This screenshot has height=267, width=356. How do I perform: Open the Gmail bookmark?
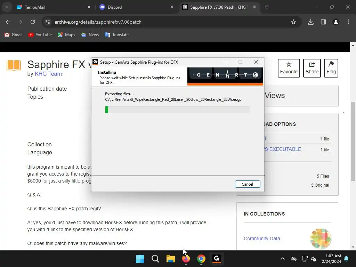pos(14,35)
